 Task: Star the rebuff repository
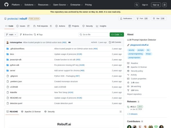(x=159, y=18)
